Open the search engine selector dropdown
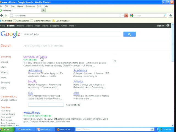The image size is (176, 132). tap(132, 16)
